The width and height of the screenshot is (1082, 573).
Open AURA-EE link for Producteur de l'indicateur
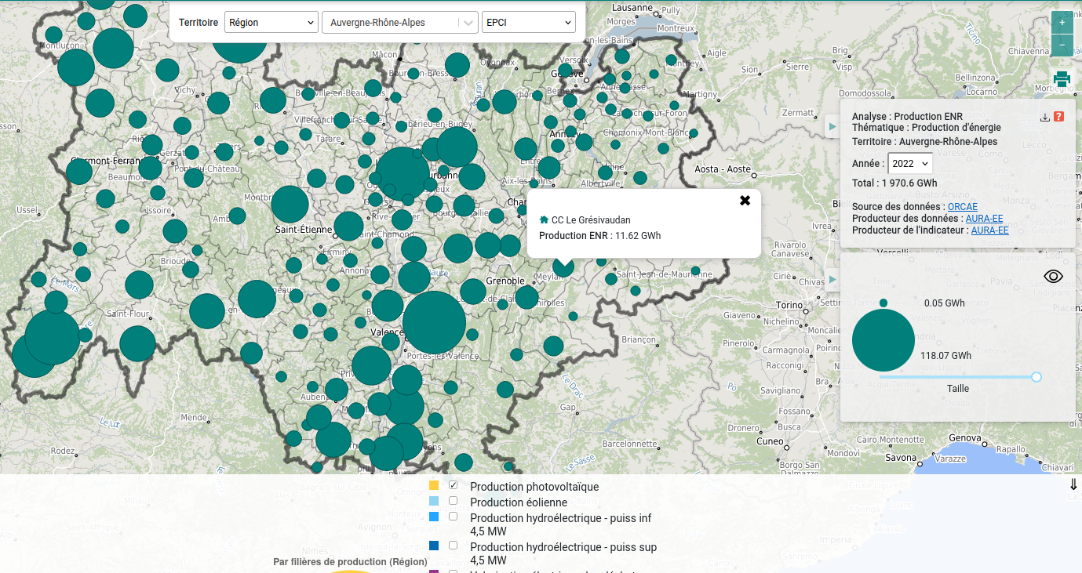pos(989,230)
